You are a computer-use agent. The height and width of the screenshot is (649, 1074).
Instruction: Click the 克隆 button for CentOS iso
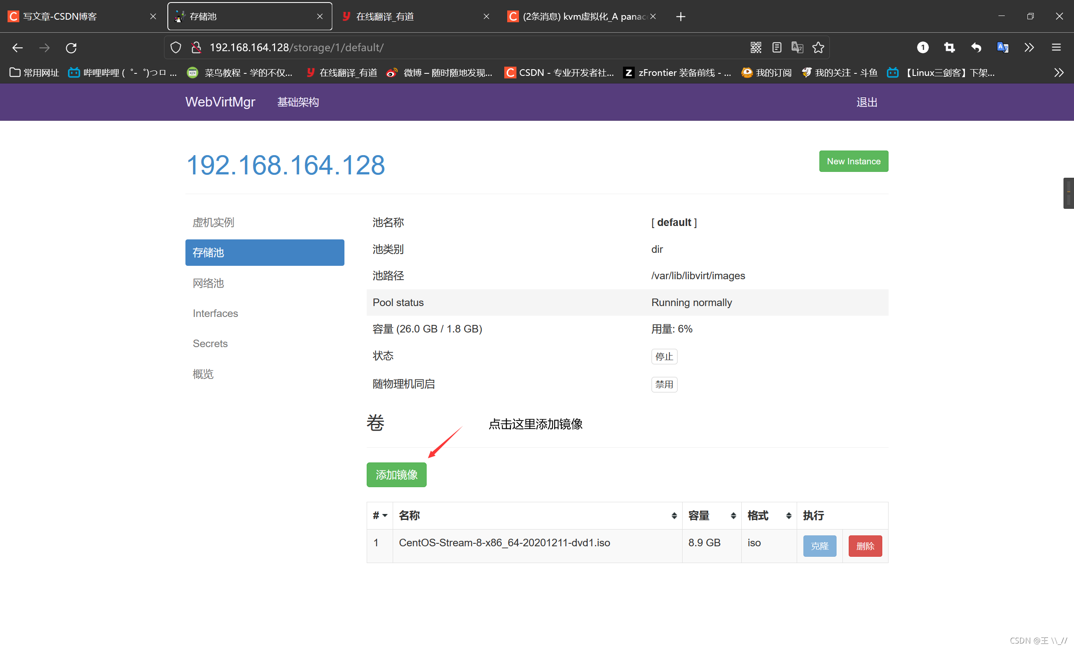(x=819, y=546)
